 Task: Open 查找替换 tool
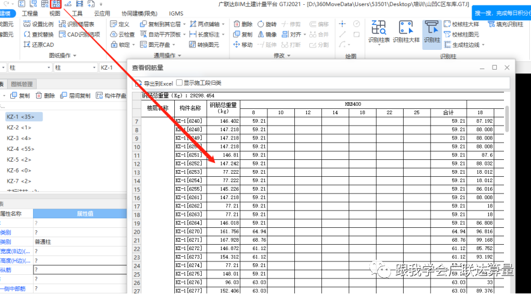[38, 34]
